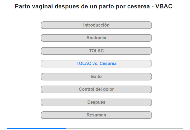This screenshot has width=190, height=130.
Task: Click the Resumen label in the last button
Action: click(96, 115)
